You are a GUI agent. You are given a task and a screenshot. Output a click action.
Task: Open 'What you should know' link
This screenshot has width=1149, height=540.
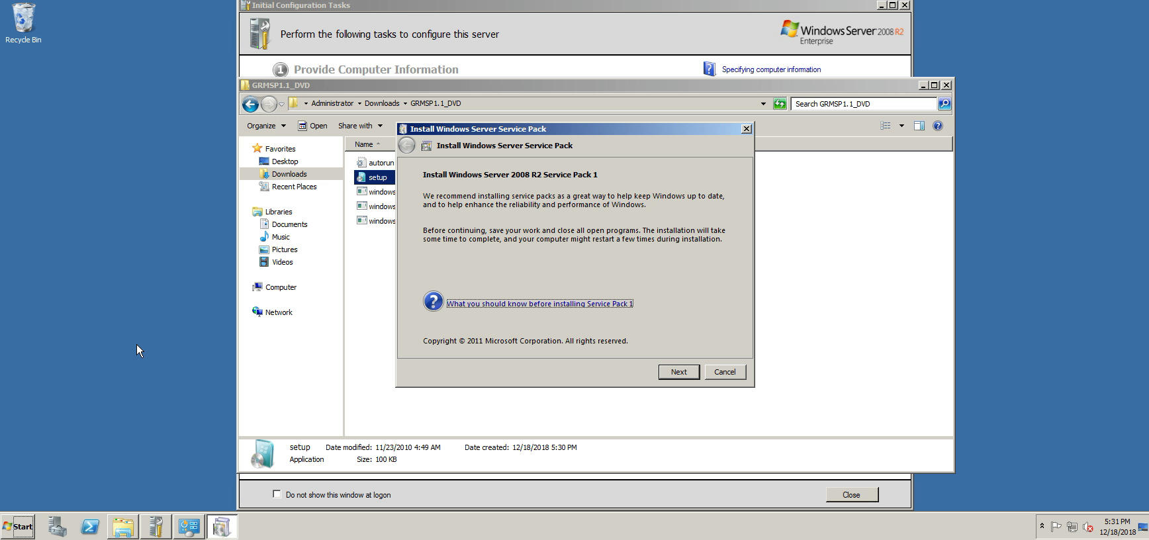[539, 304]
